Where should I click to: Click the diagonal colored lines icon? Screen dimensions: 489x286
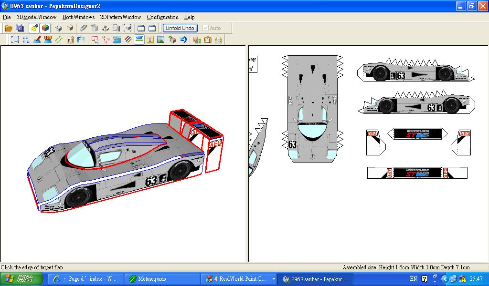[128, 40]
